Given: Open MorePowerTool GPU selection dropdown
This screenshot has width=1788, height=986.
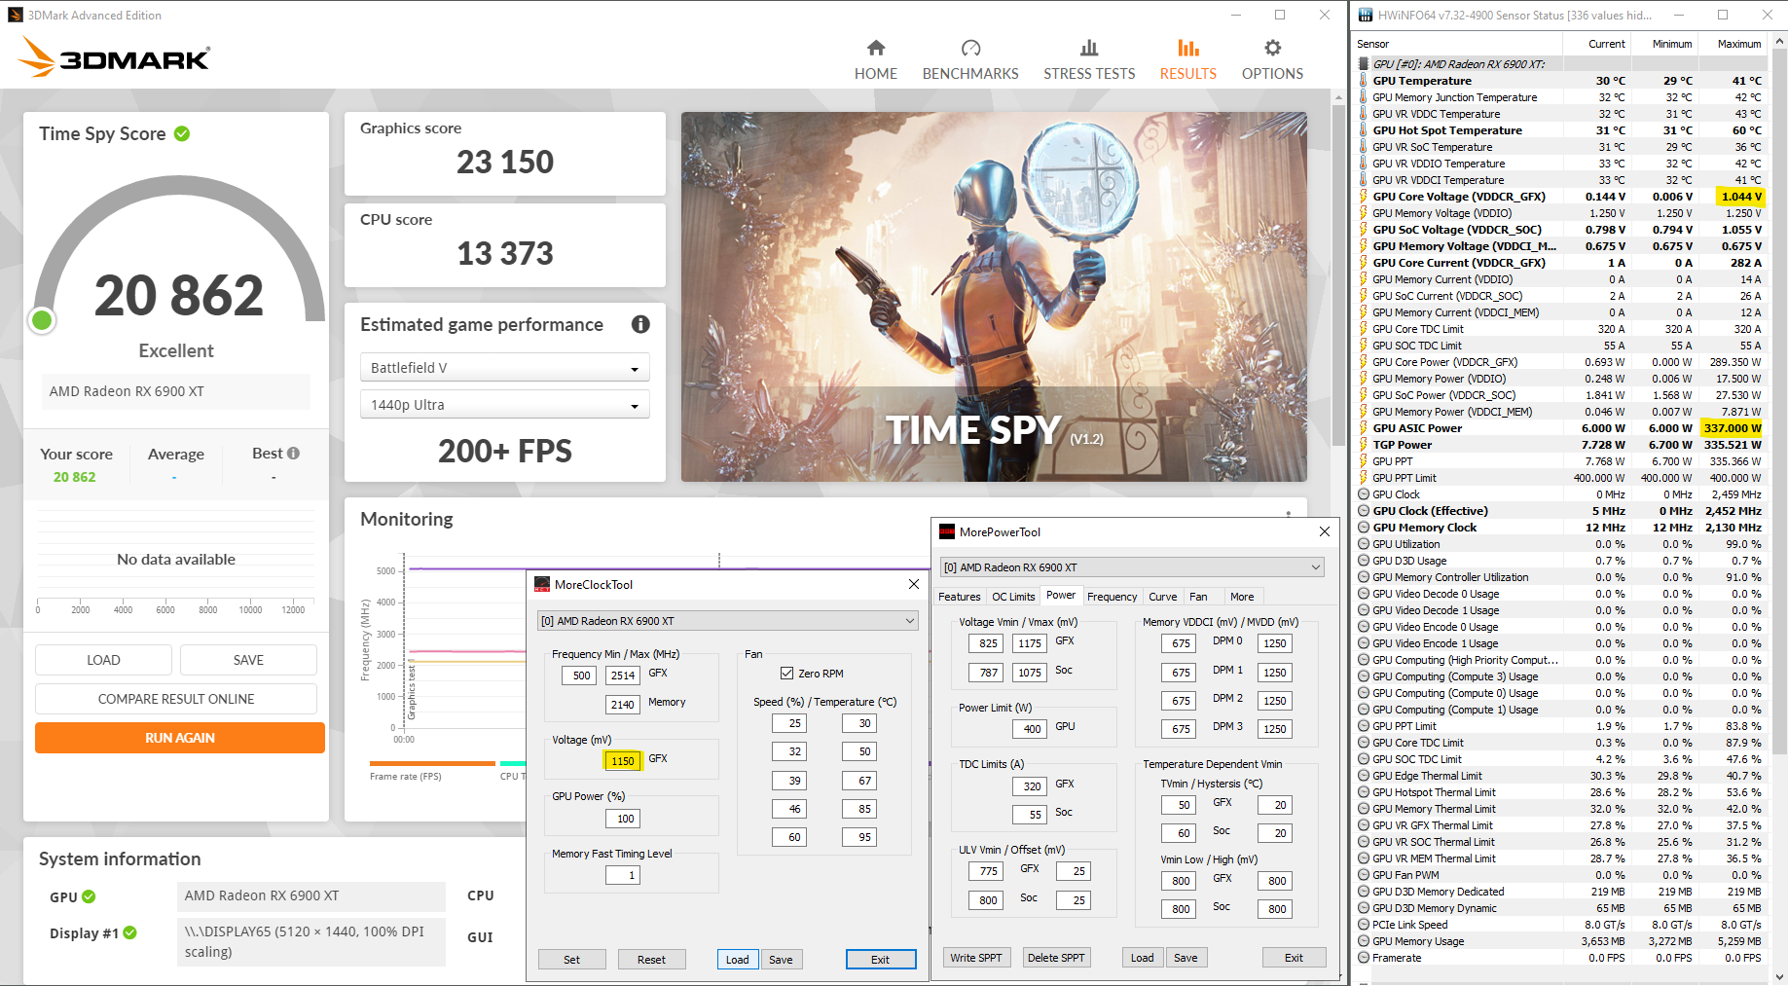Looking at the screenshot, I should click(x=1132, y=567).
